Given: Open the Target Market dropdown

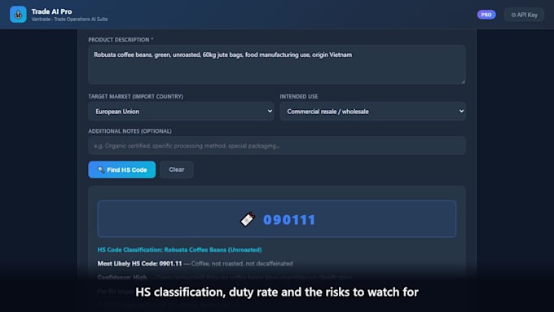Looking at the screenshot, I should tap(181, 112).
